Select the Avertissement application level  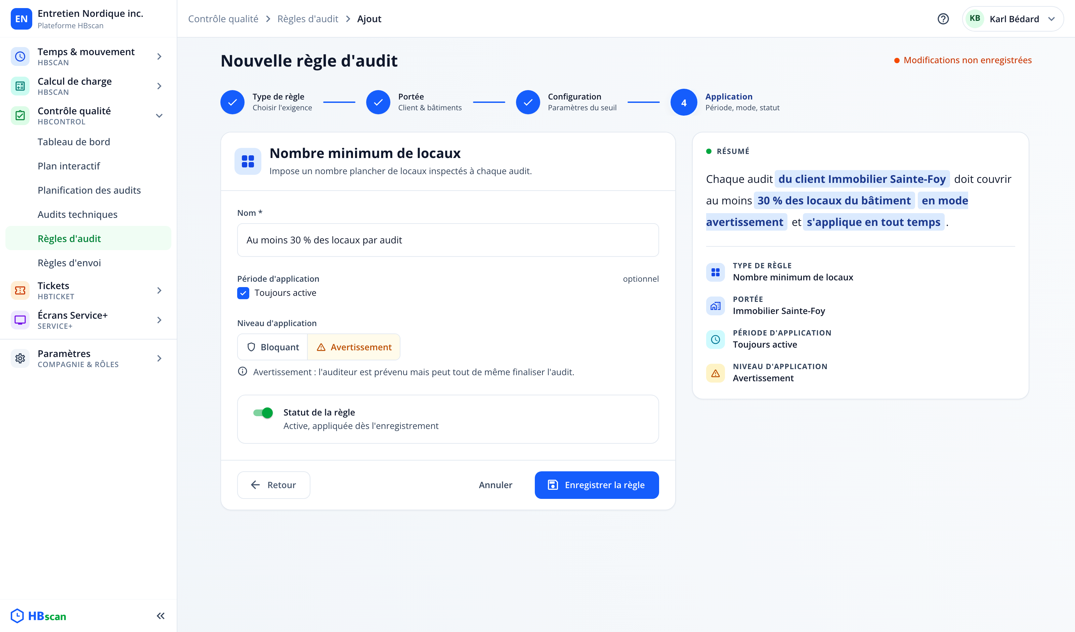pos(354,347)
